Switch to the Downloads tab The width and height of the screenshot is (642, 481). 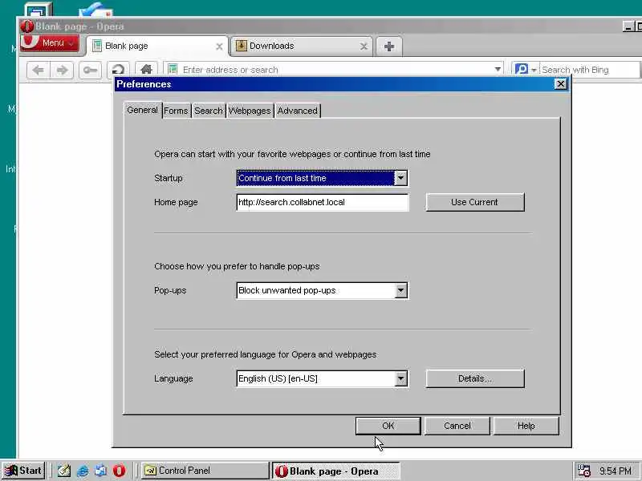pos(302,46)
